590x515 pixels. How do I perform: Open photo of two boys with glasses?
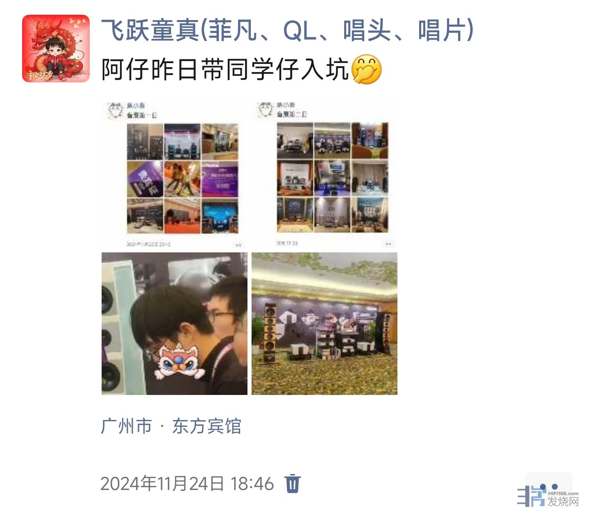pyautogui.click(x=175, y=324)
